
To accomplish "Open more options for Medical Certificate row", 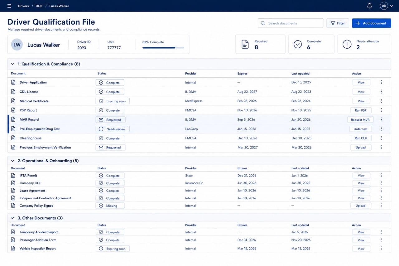I will 381,101.
